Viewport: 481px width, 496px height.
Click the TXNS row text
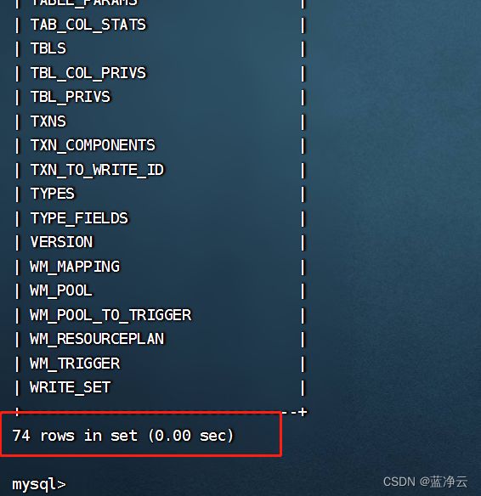[48, 121]
